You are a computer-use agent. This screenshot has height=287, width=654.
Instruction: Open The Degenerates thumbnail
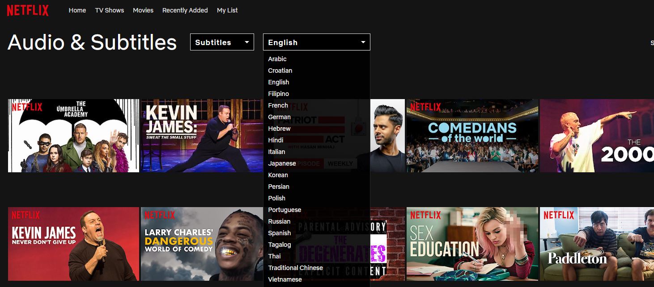tap(387, 244)
